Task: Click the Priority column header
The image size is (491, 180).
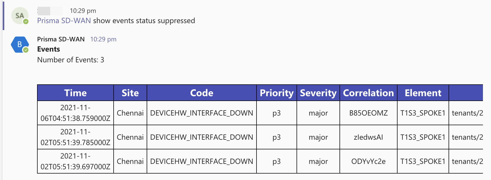Action: click(x=277, y=93)
